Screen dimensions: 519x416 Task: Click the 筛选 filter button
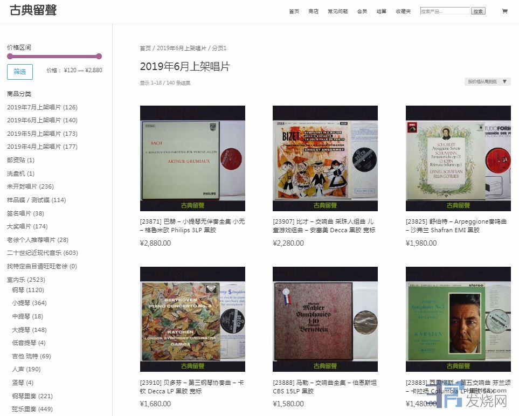point(20,72)
